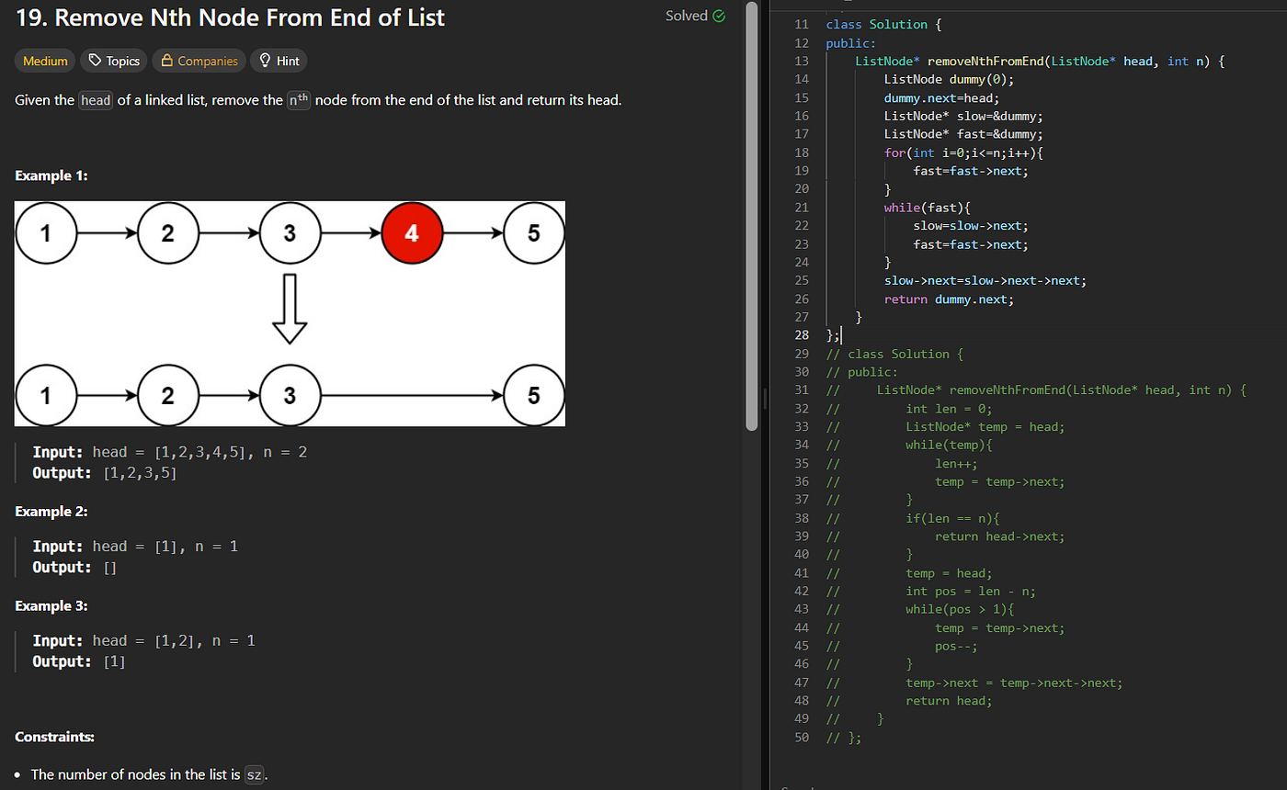Click 'return dummy.next;' on line 26
1287x790 pixels.
pos(949,299)
